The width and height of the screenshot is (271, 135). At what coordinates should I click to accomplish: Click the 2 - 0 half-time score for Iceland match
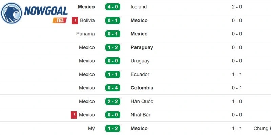[x=237, y=7]
